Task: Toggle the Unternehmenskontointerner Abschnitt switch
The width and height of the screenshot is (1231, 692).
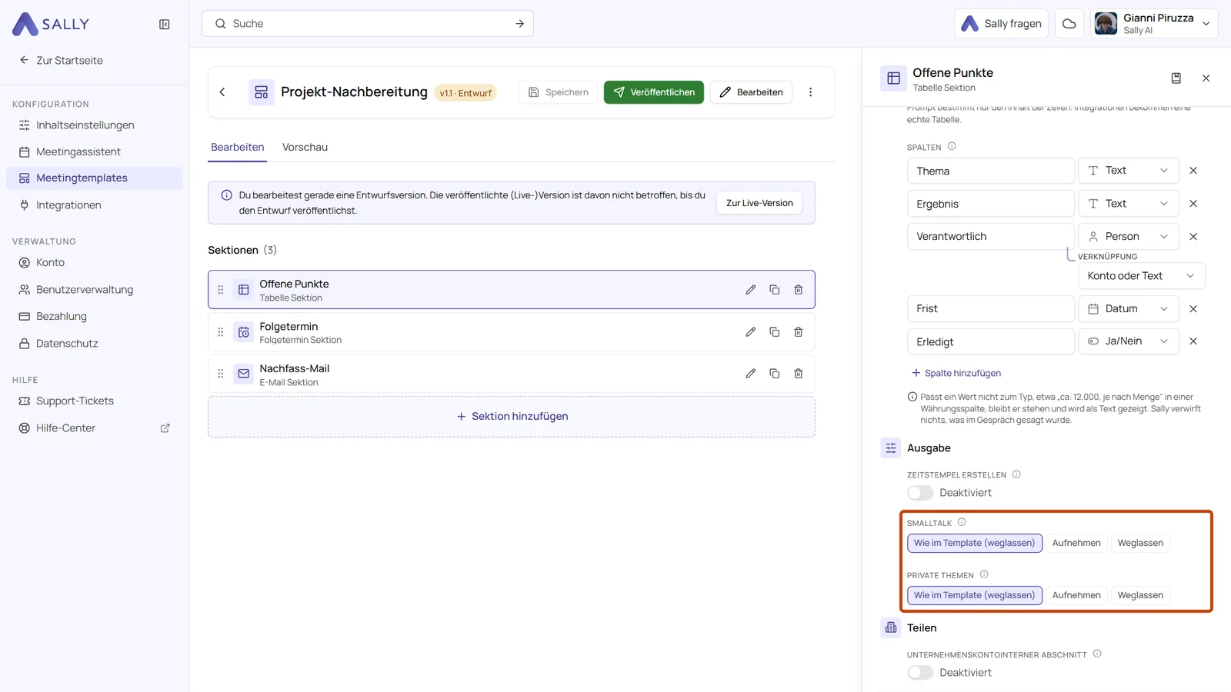Action: tap(920, 673)
